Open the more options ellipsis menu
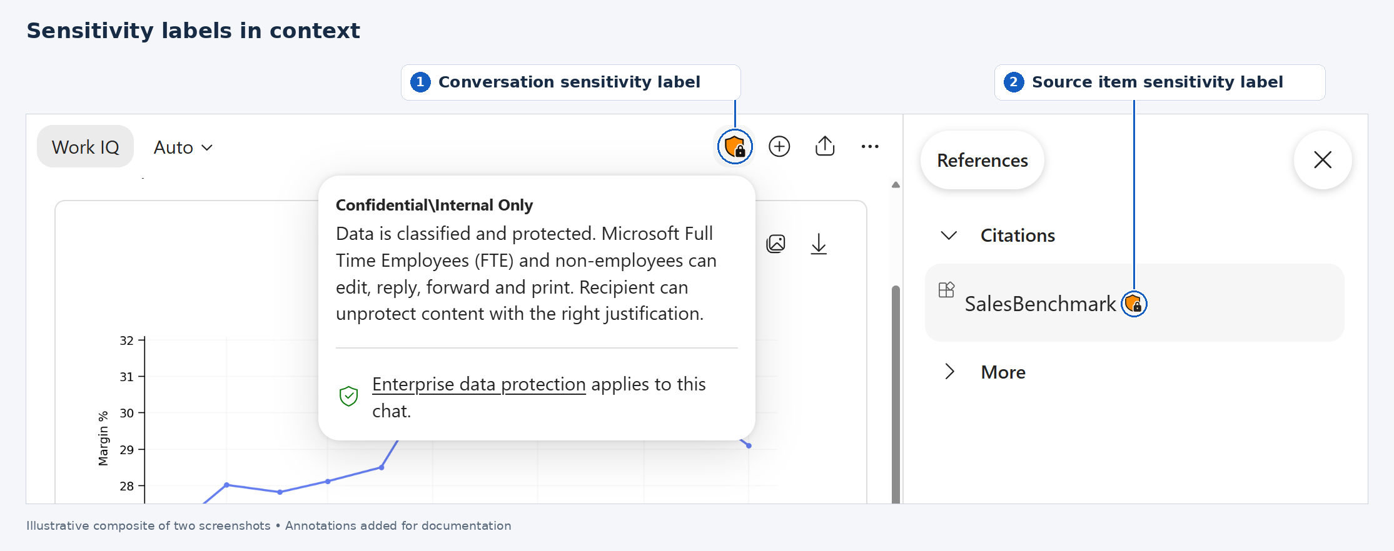This screenshot has width=1394, height=551. click(870, 146)
